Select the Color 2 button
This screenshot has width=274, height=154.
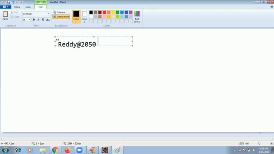(84, 17)
